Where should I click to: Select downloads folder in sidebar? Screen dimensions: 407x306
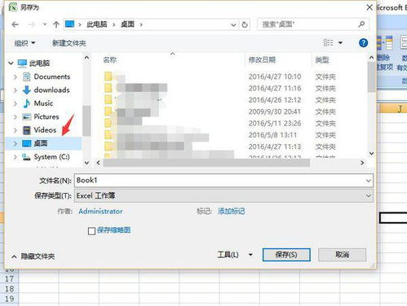tap(51, 90)
